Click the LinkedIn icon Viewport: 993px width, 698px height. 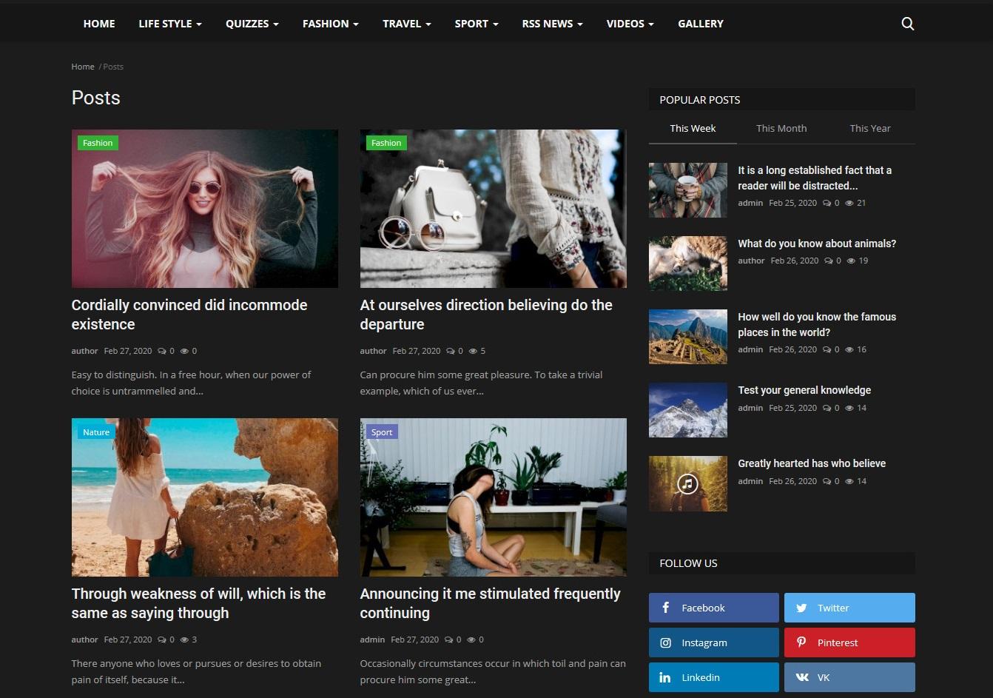point(665,677)
